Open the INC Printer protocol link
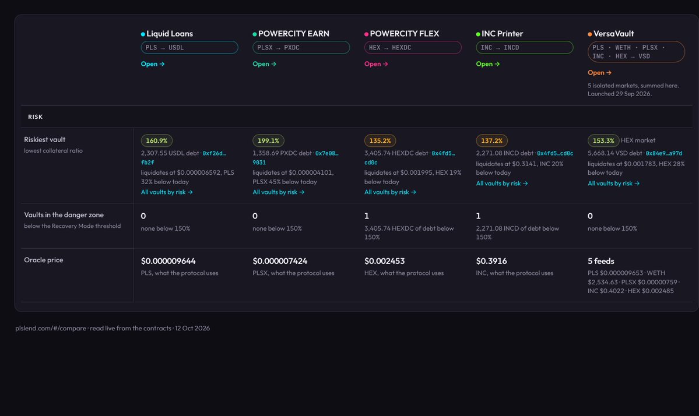This screenshot has width=699, height=416. pos(488,64)
